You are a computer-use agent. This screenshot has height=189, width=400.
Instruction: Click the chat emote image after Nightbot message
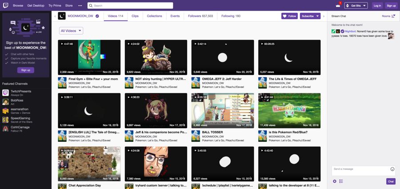391,36
